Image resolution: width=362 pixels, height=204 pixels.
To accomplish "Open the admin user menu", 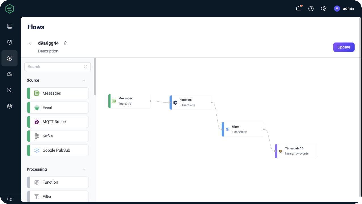I will click(x=344, y=8).
